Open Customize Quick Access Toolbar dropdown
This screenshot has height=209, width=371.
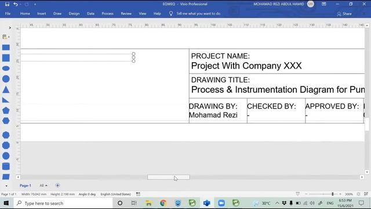[35, 4]
